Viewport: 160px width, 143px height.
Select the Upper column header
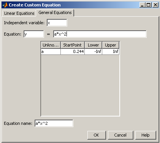(x=111, y=45)
